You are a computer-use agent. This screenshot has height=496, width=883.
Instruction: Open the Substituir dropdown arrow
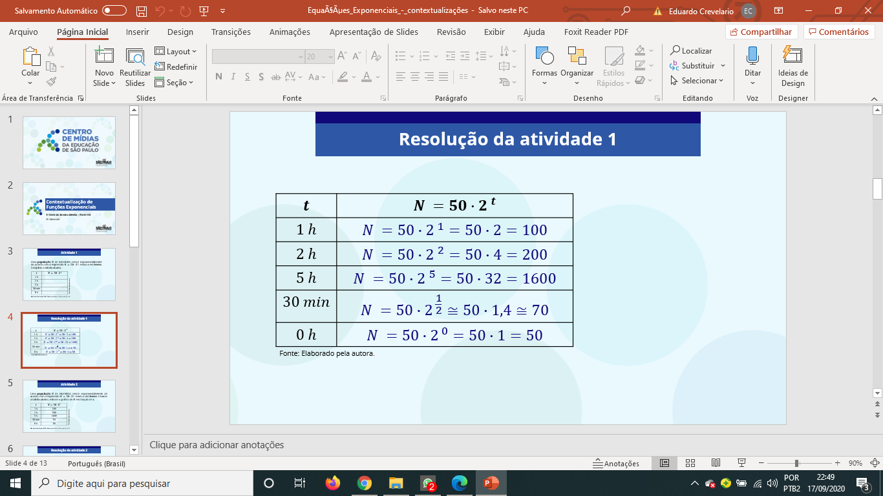tap(723, 66)
